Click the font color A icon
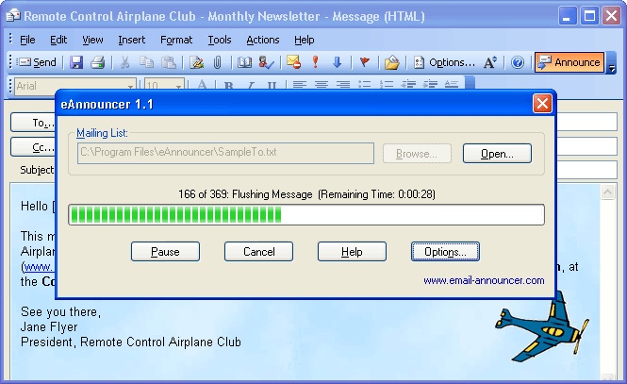Image resolution: width=627 pixels, height=384 pixels. point(202,85)
